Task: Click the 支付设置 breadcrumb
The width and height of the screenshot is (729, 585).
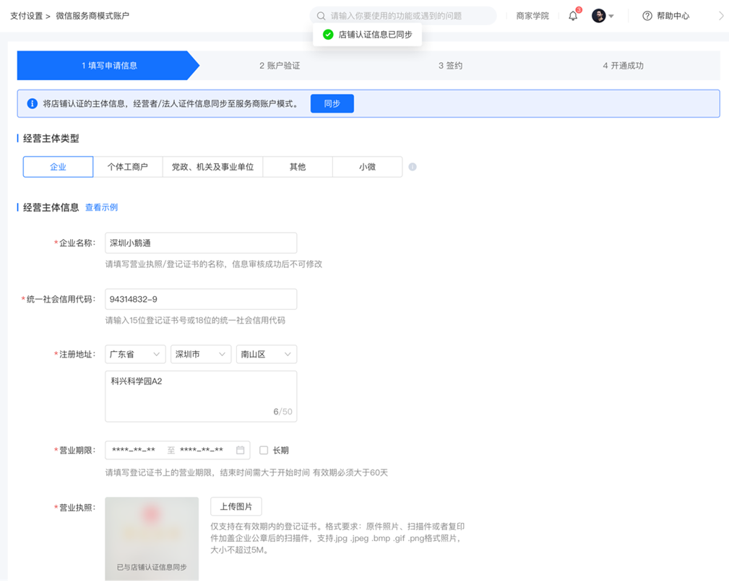Action: pos(27,16)
